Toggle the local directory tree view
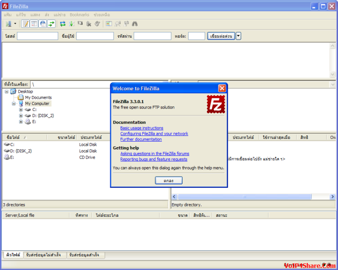Screen dimensions: 338x270 34,24
